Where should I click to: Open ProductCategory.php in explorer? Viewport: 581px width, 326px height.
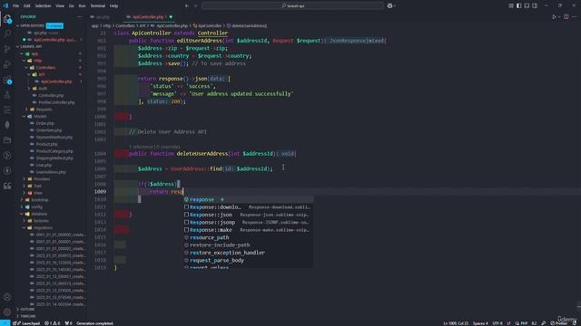click(x=54, y=151)
